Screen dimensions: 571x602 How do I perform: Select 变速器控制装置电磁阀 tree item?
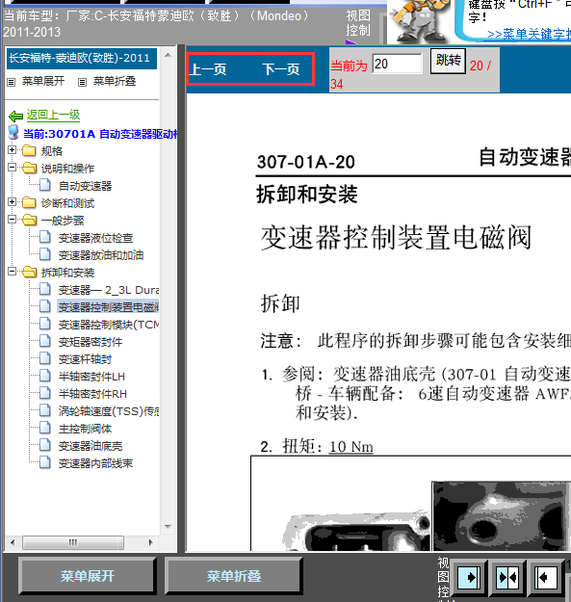(x=109, y=307)
